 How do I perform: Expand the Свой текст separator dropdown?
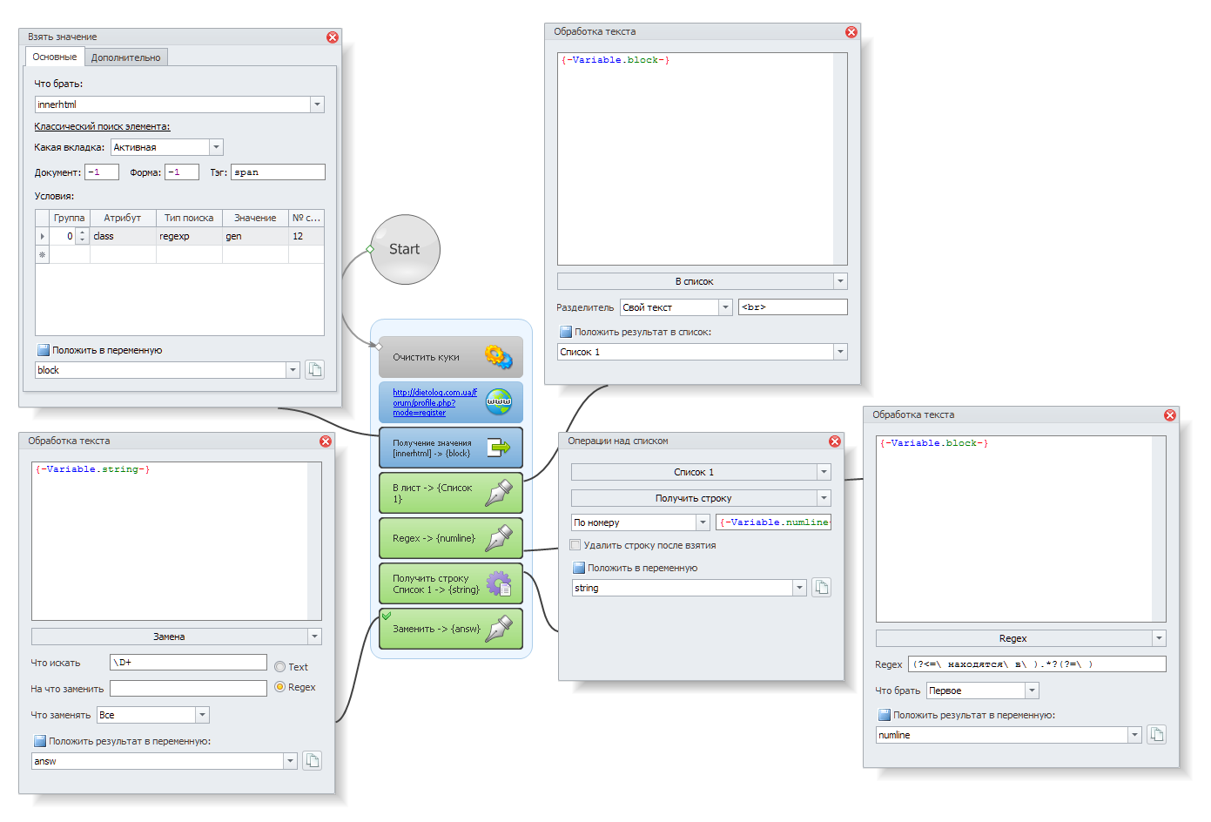725,307
